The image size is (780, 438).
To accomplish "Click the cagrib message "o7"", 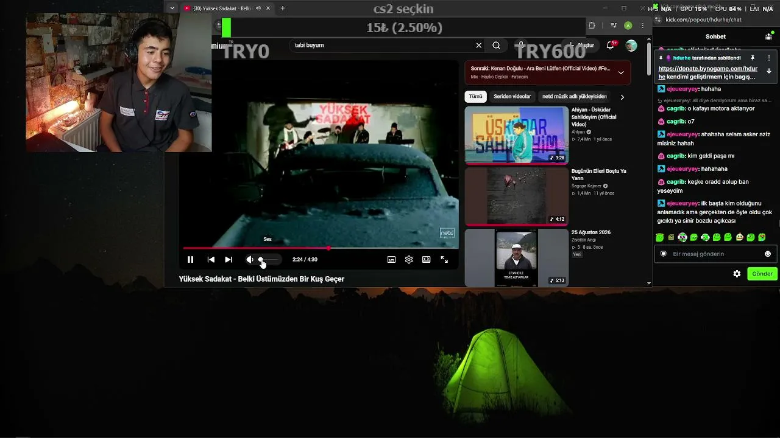I will click(691, 121).
